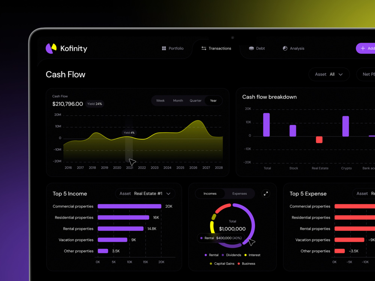The image size is (375, 281).
Task: Switch cash flow chart to Week
Action: pyautogui.click(x=160, y=100)
